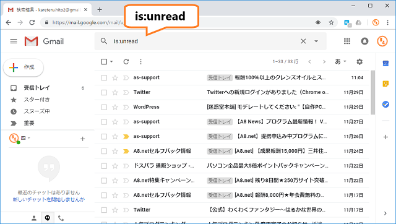Open the パソコン全品最大5倍ポイントバック email
Viewport: 396px width, 224px height.
[267, 166]
